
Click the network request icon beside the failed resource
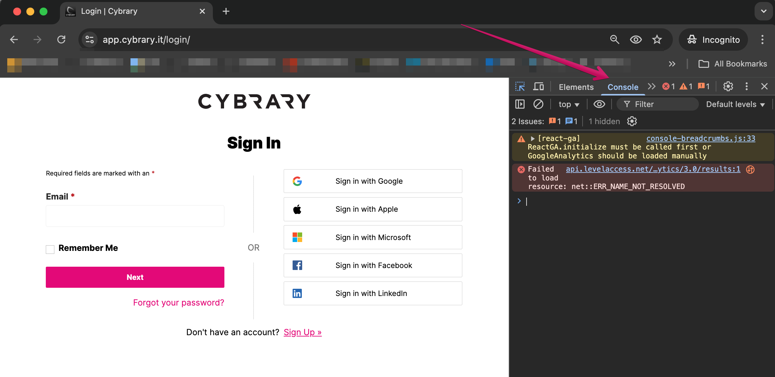[x=750, y=169]
